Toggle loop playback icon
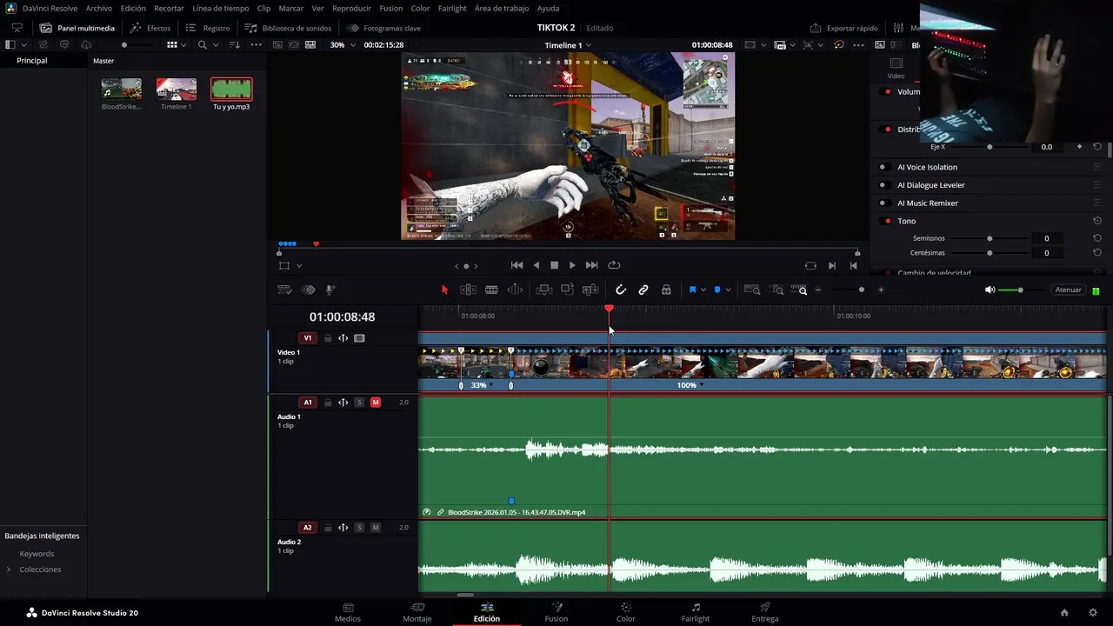This screenshot has width=1113, height=626. tap(614, 265)
